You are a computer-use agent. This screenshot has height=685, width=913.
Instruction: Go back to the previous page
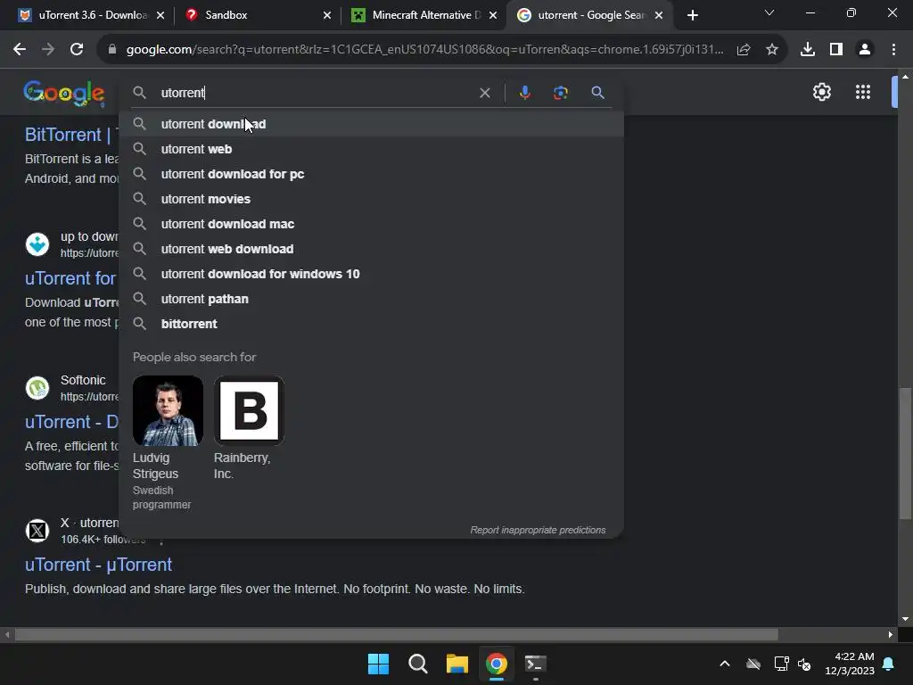(x=20, y=50)
